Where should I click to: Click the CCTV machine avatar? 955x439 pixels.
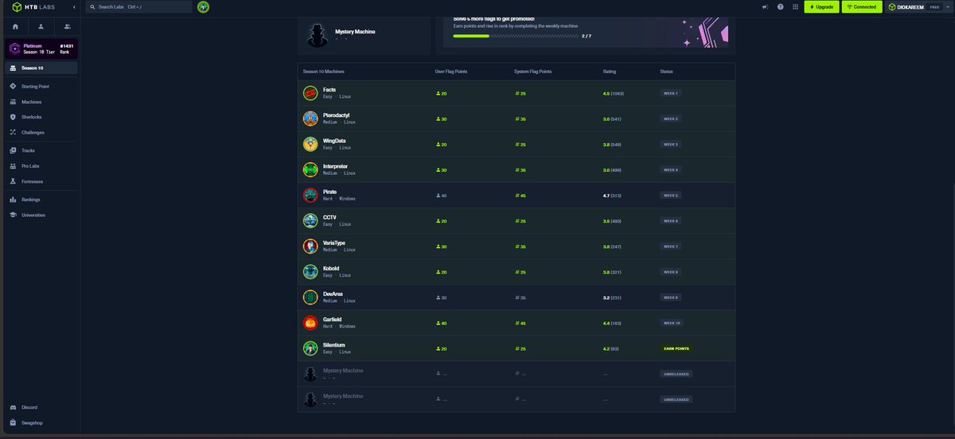tap(310, 220)
